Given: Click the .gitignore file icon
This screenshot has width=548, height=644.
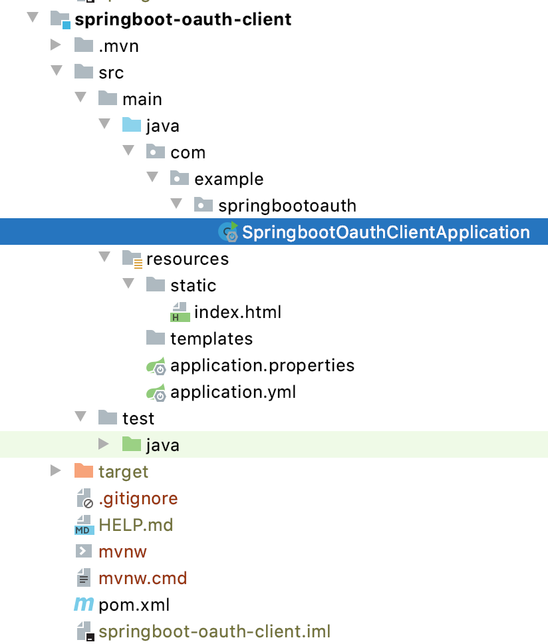Looking at the screenshot, I should click(84, 498).
